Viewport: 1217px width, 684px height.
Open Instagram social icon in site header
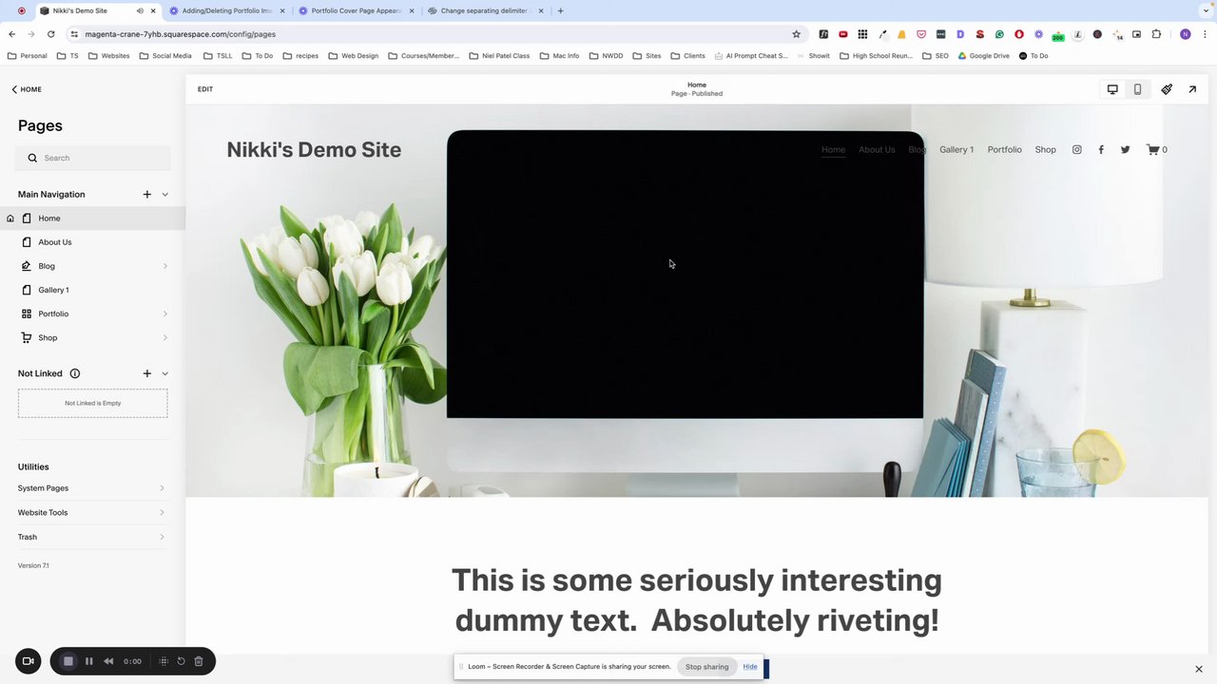1077,149
